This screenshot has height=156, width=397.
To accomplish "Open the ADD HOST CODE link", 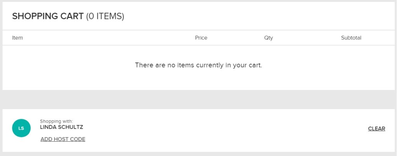I will (63, 139).
